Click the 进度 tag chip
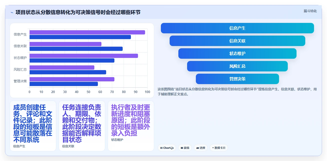The width and height of the screenshot is (327, 161). (201, 148)
